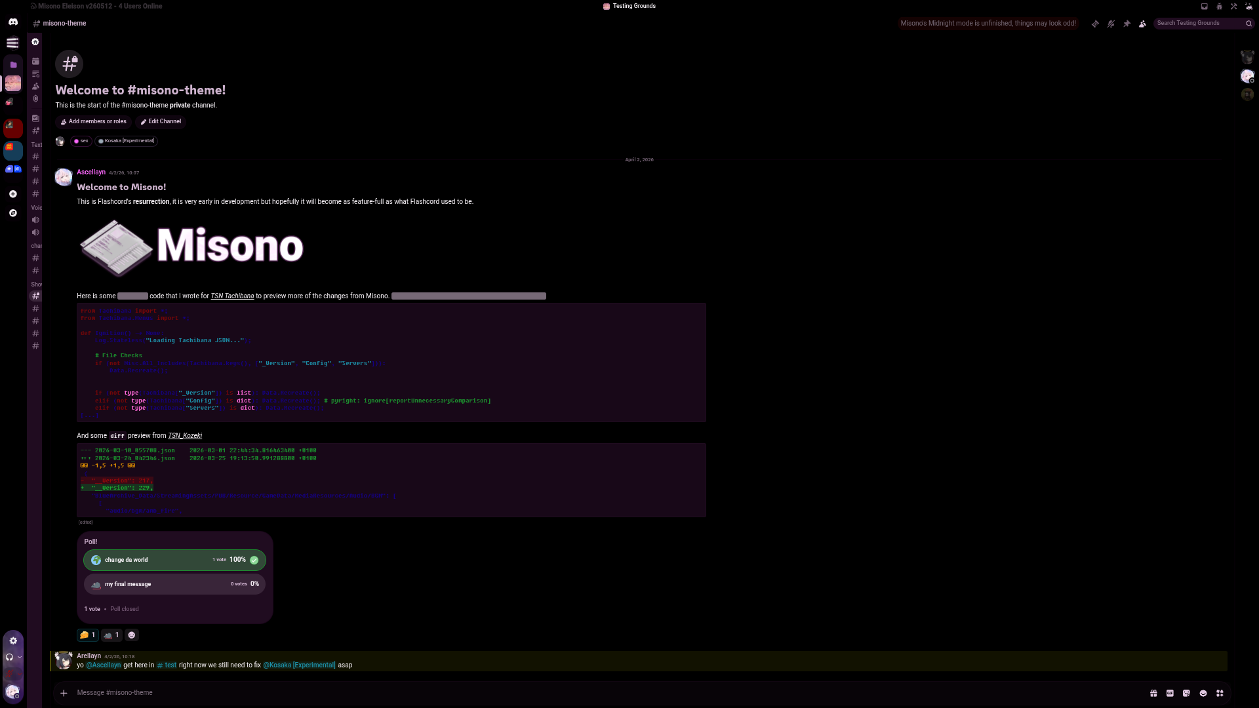Show pinned messages

point(1127,24)
